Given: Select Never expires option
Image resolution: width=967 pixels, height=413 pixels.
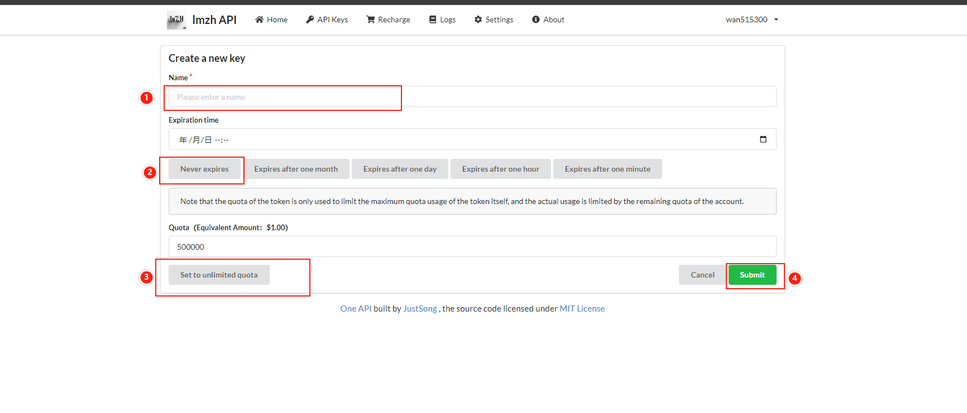Looking at the screenshot, I should click(204, 169).
